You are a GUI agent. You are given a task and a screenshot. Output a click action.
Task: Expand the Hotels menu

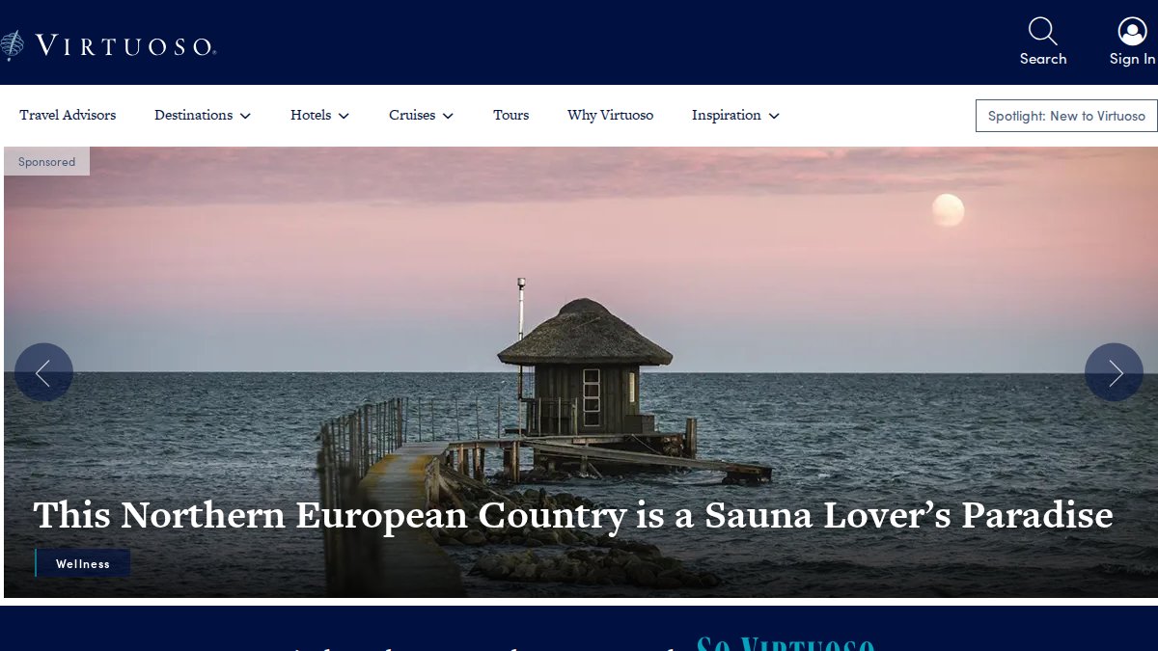click(320, 115)
